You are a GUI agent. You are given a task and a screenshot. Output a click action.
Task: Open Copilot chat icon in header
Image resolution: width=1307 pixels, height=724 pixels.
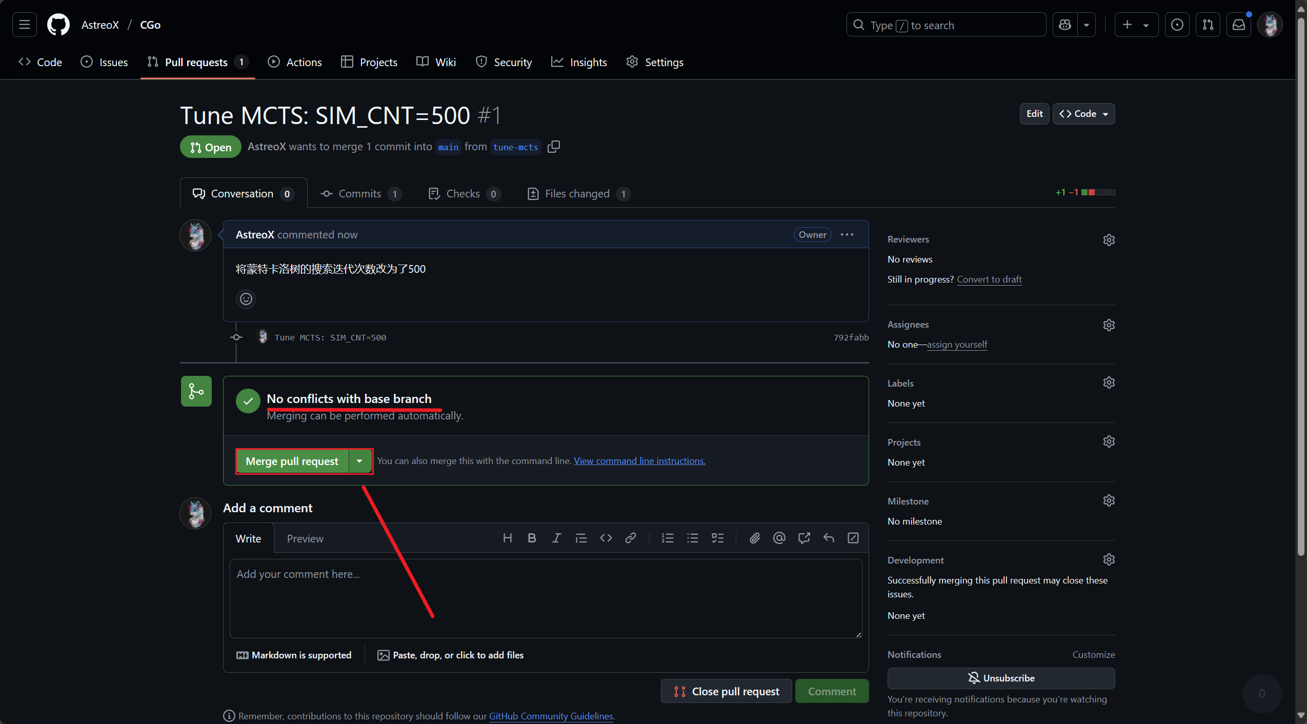[x=1065, y=25]
